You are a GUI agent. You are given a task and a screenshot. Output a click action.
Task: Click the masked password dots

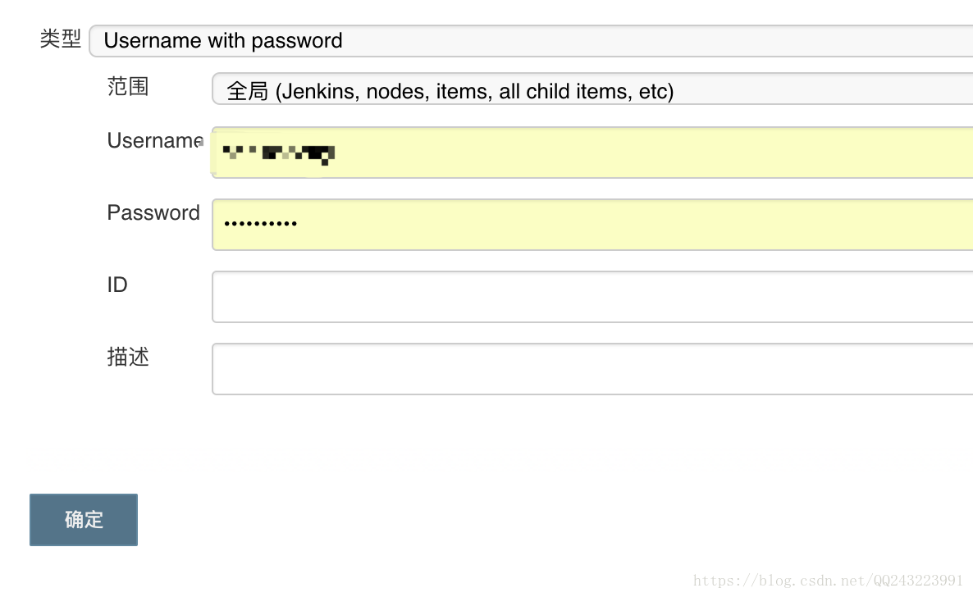260,223
